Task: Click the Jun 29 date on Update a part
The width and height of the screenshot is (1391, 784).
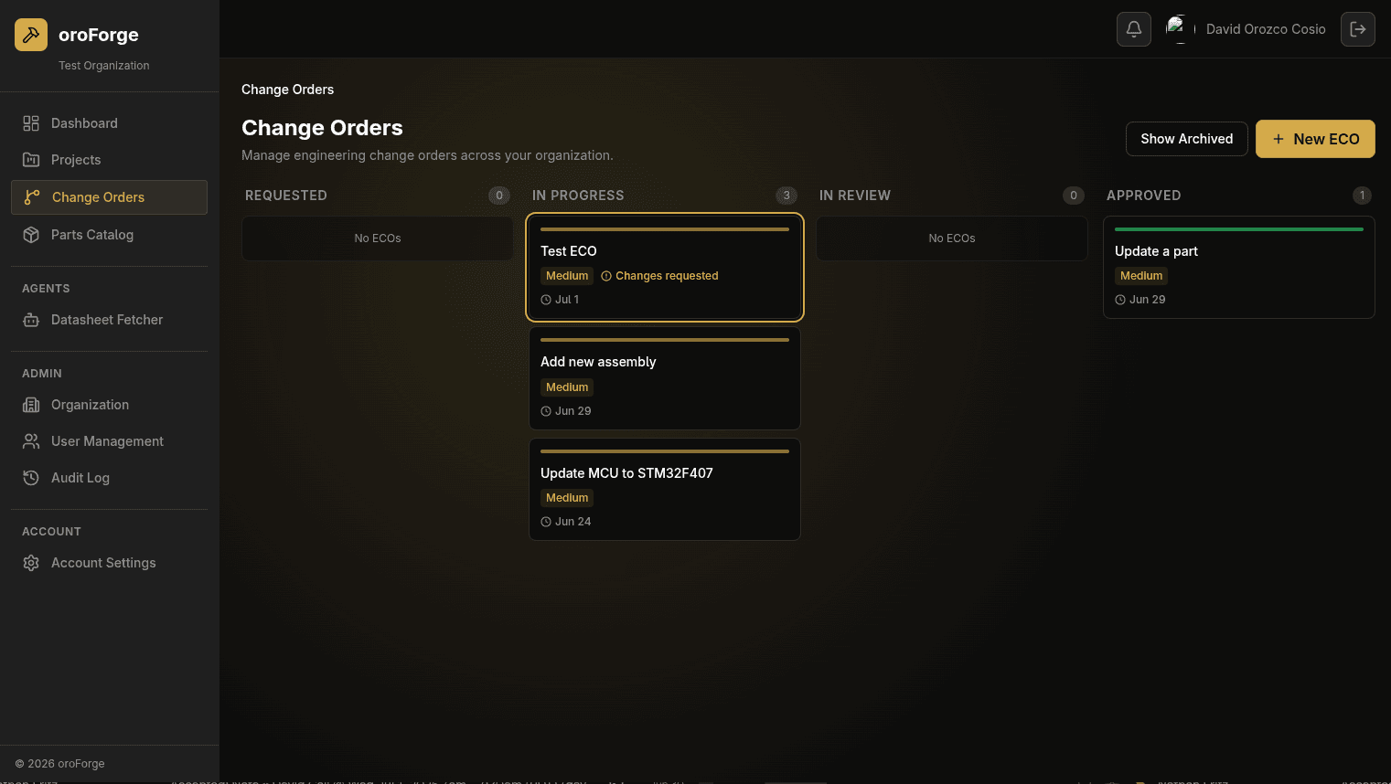Action: (x=1148, y=300)
